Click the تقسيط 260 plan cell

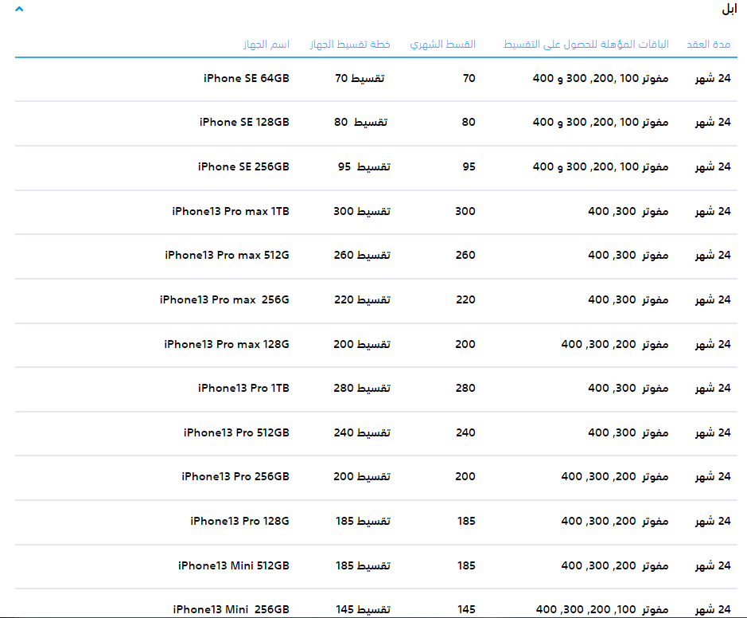[x=362, y=255]
